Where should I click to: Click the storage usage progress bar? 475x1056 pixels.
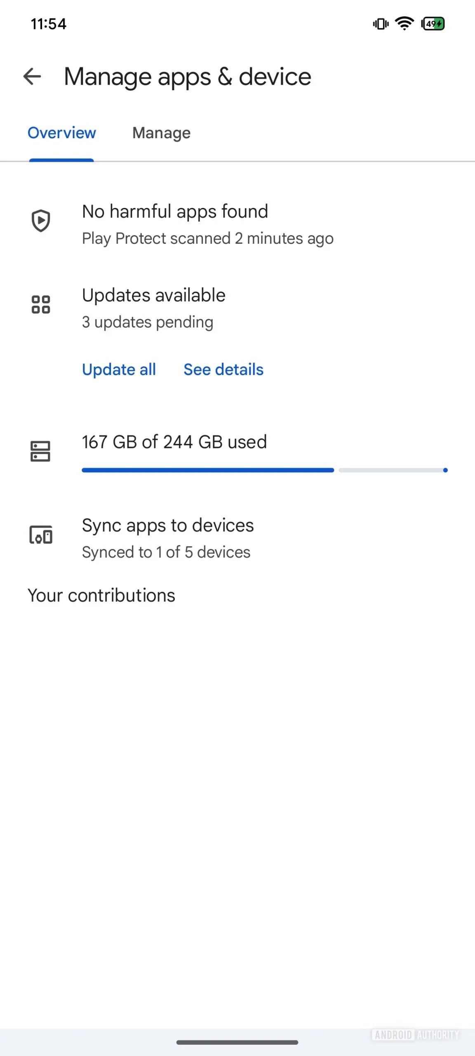(x=265, y=470)
